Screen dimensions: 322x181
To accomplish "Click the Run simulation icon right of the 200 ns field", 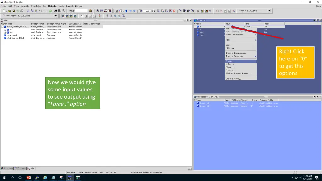I will pyautogui.click(x=158, y=11).
